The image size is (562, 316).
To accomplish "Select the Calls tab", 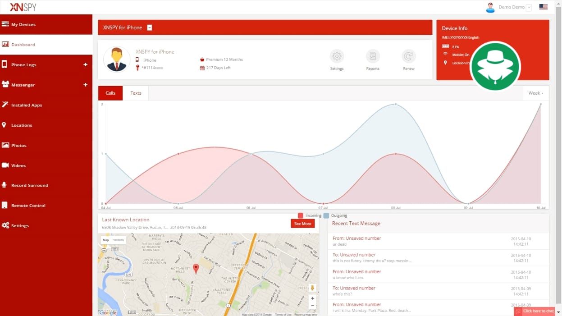I will click(110, 93).
